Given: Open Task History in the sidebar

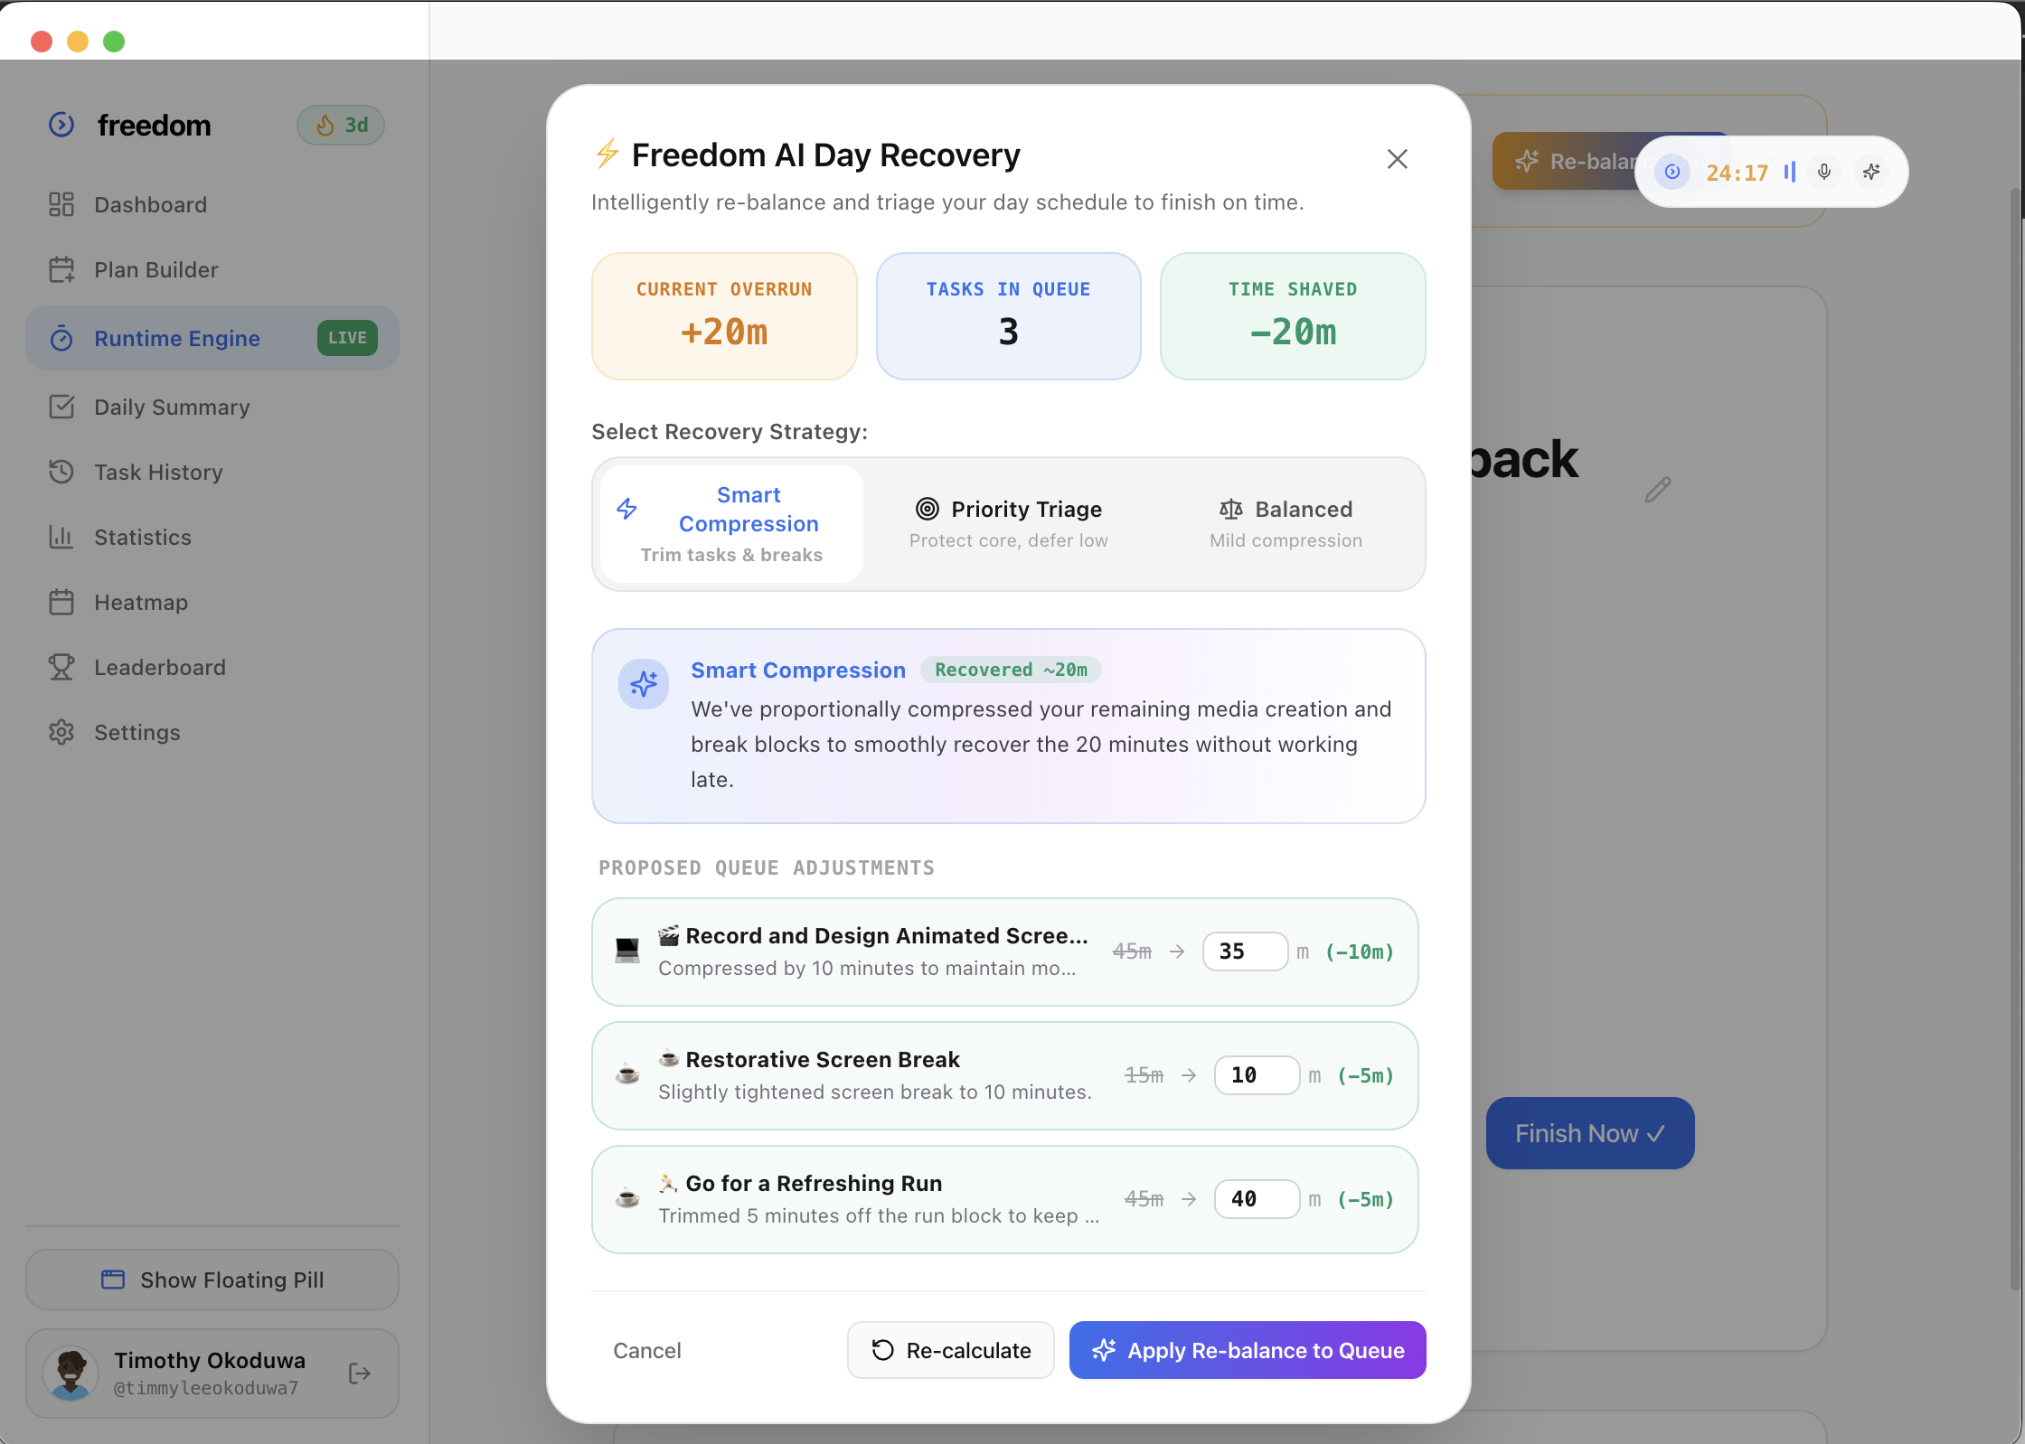Looking at the screenshot, I should tap(212, 473).
